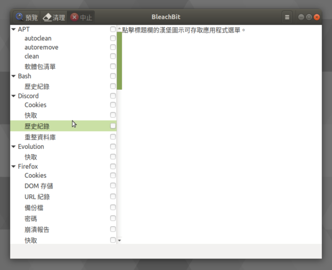Viewport: 332px width, 270px height.
Task: Tick the clean checkbox under APT
Action: point(113,56)
